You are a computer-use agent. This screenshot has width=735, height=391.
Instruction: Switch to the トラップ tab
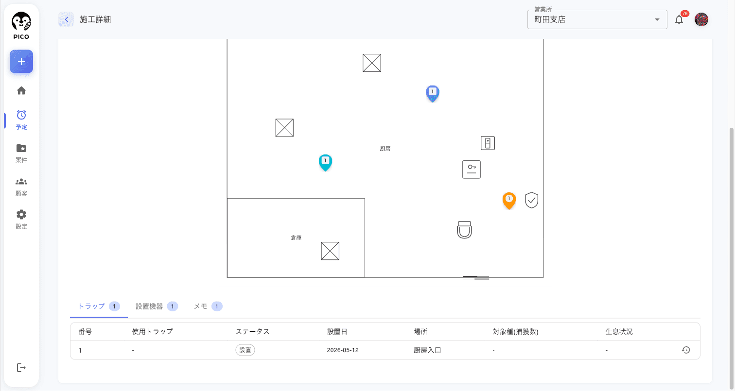point(99,306)
